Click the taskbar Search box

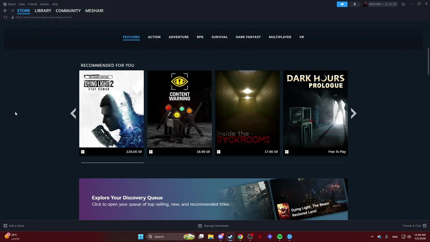(171, 237)
